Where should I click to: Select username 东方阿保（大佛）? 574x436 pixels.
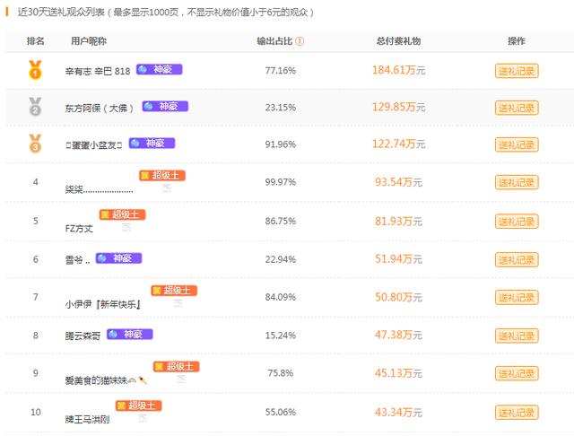tap(100, 108)
